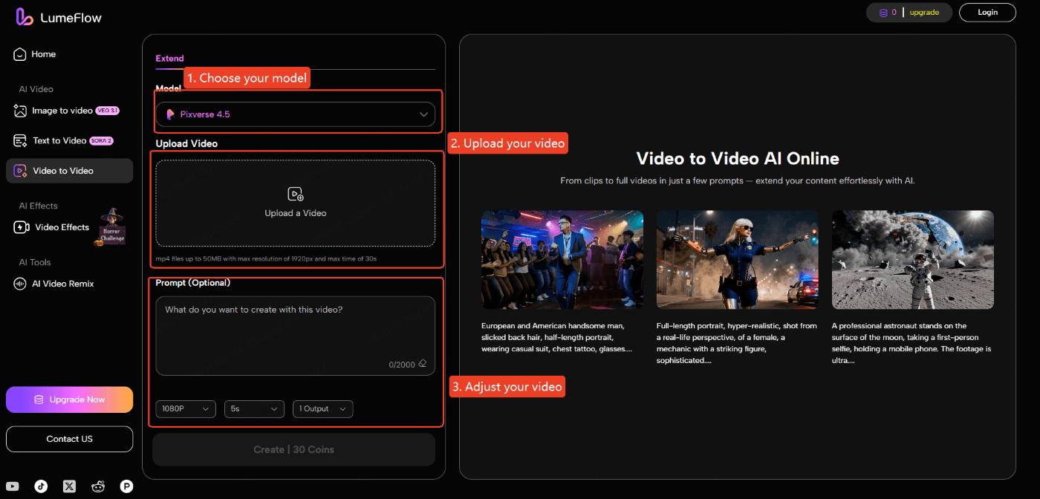Image resolution: width=1040 pixels, height=499 pixels.
Task: Open the YouTube social icon
Action: point(13,486)
